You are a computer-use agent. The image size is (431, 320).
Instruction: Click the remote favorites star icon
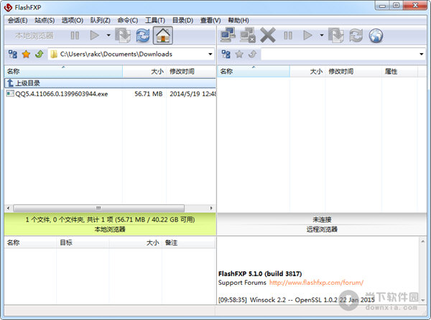click(239, 54)
